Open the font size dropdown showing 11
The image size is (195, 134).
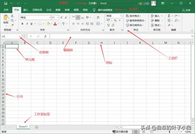coord(58,17)
